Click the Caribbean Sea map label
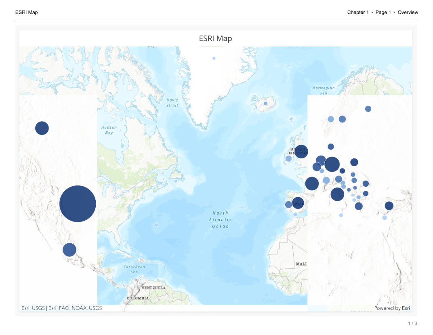 (134, 269)
